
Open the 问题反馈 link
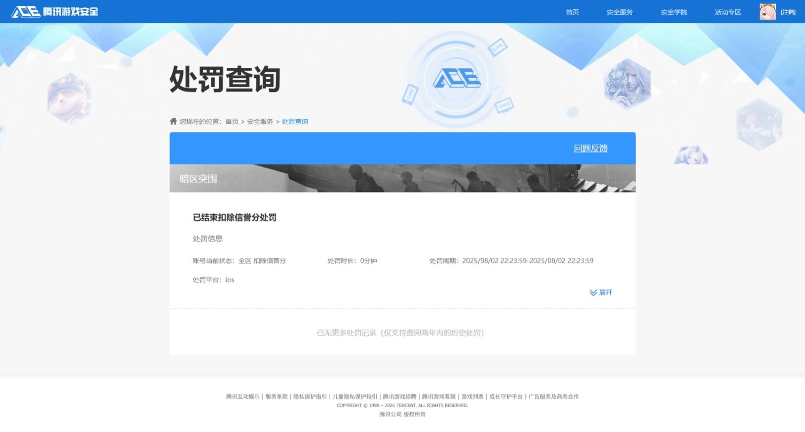pyautogui.click(x=591, y=148)
